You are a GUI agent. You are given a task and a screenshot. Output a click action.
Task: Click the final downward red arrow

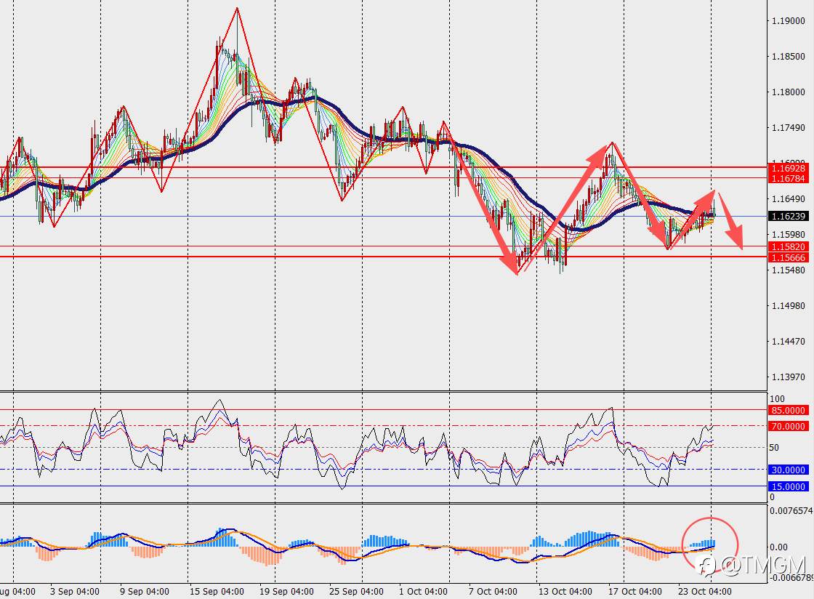click(x=731, y=220)
